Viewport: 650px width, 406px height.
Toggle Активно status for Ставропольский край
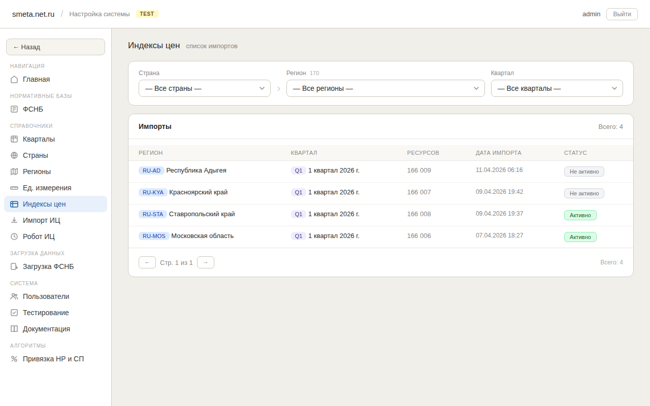click(580, 215)
